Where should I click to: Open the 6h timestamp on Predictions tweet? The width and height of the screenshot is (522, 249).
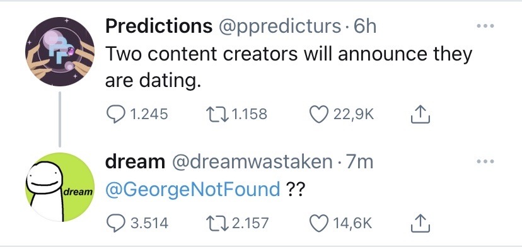tap(365, 26)
